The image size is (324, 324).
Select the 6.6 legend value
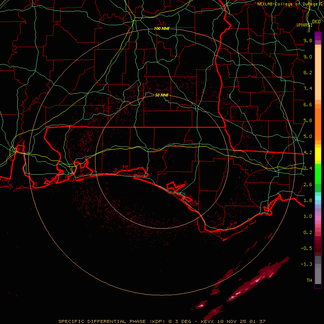pos(308,104)
